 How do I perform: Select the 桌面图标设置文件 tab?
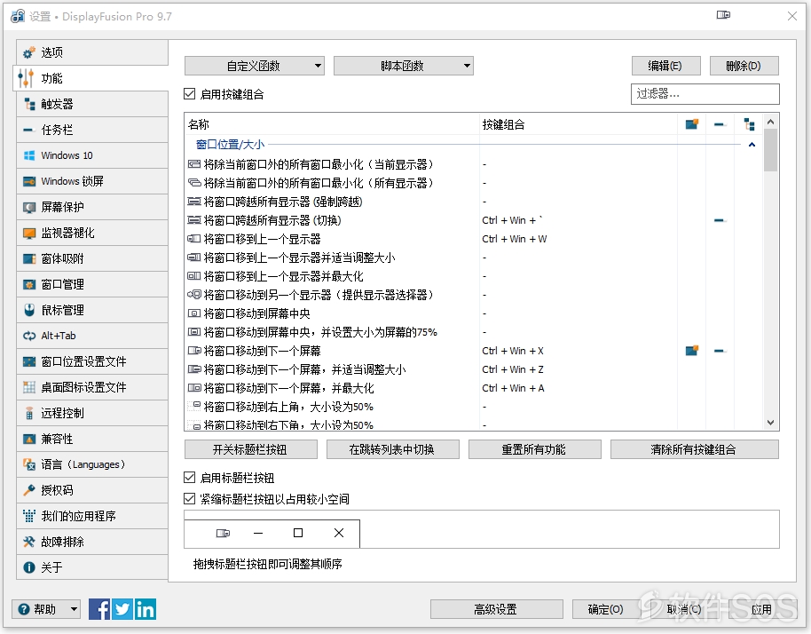92,387
